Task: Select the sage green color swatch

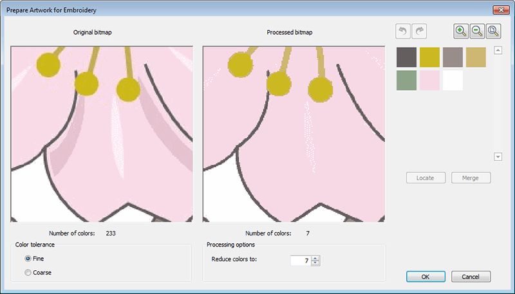Action: point(407,80)
